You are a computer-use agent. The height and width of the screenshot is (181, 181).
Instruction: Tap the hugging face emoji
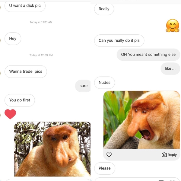tap(173, 26)
